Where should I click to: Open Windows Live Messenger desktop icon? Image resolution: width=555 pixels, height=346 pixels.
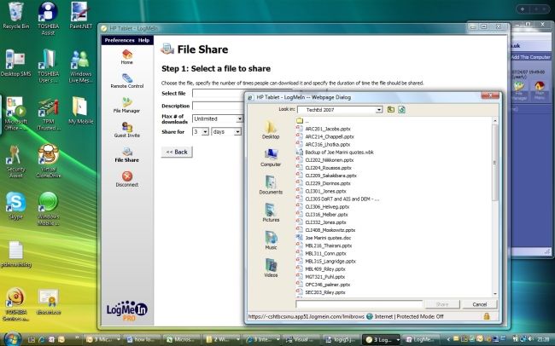pyautogui.click(x=80, y=66)
